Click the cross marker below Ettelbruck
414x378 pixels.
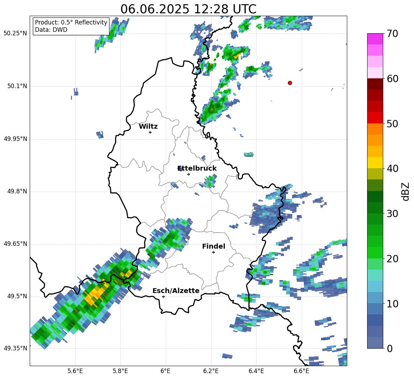coord(188,174)
